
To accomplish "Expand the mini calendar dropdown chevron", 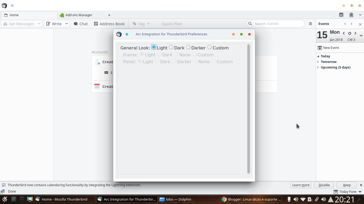I will pyautogui.click(x=361, y=36).
